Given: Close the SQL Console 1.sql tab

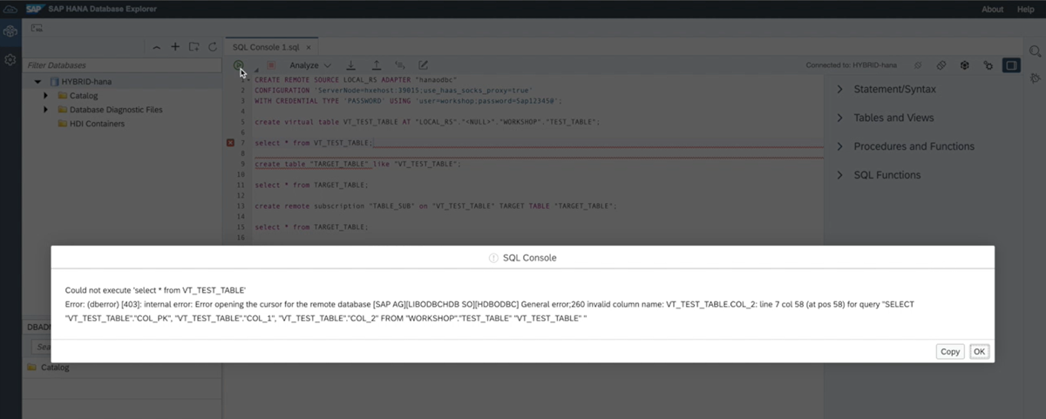Looking at the screenshot, I should tap(309, 47).
